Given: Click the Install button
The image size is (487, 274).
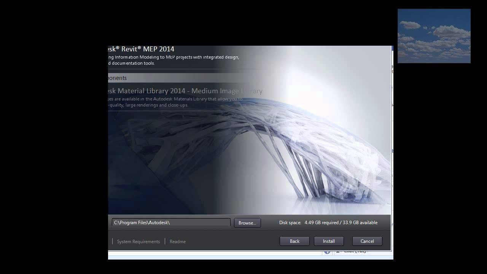Looking at the screenshot, I should (329, 241).
